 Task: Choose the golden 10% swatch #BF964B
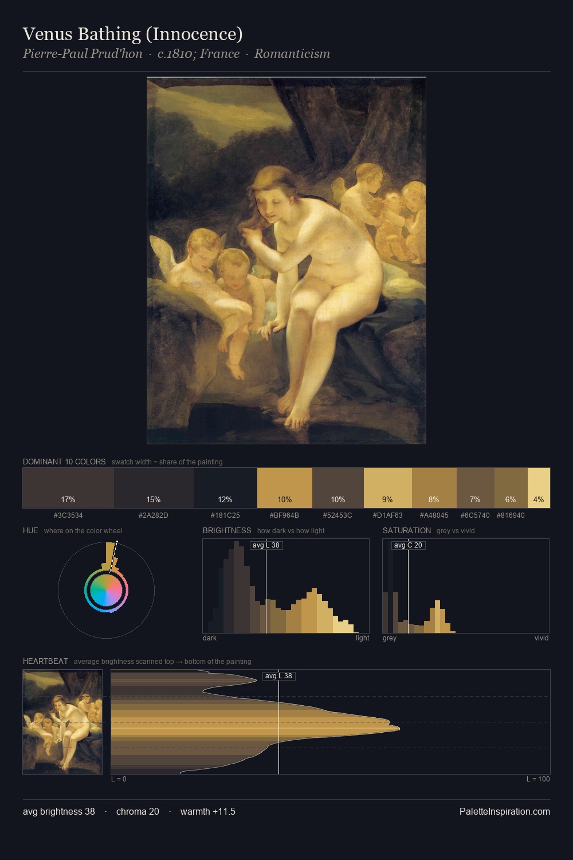[x=285, y=488]
